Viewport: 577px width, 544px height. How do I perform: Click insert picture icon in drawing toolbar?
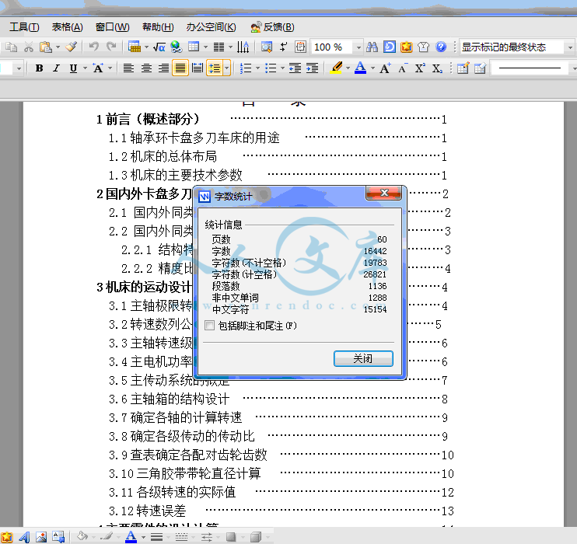41,537
